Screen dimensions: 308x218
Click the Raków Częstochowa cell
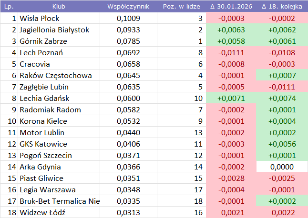[x=59, y=76]
